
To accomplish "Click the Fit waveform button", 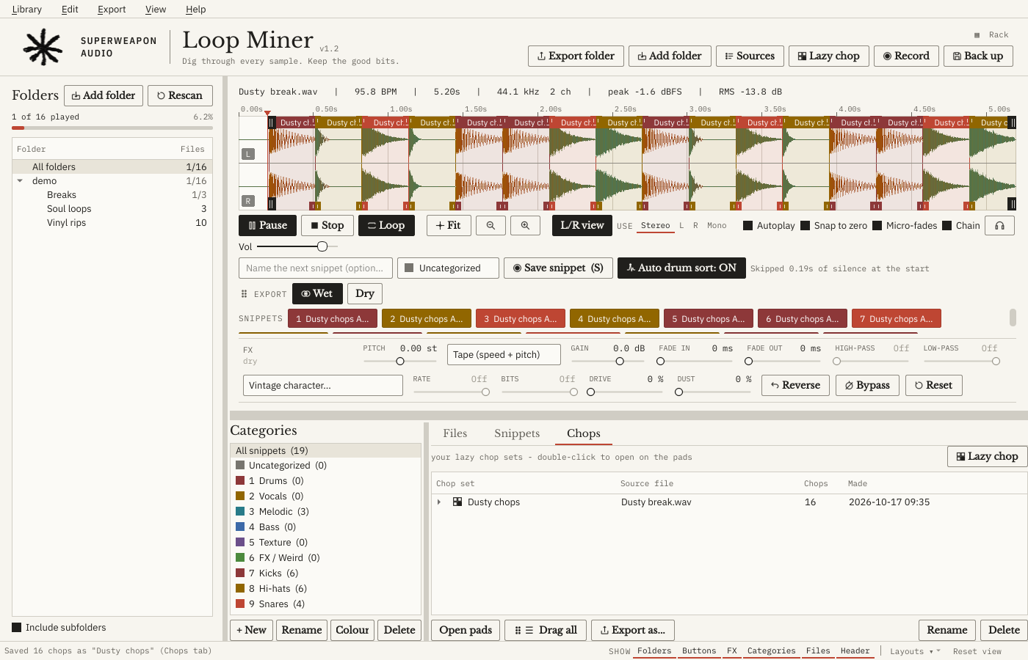I will [x=449, y=226].
